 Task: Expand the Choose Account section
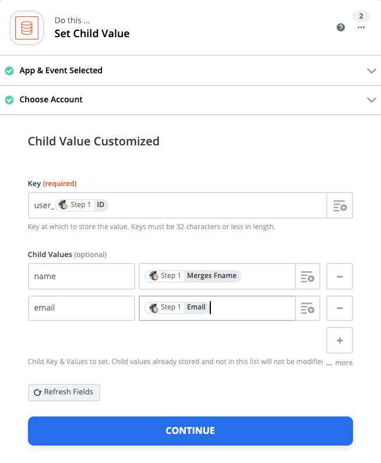click(371, 100)
